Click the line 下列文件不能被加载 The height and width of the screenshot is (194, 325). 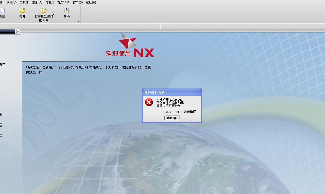point(170,102)
